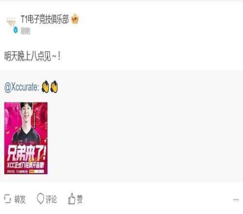Open T1电子竞技俱乐部 account name link

tap(45, 19)
